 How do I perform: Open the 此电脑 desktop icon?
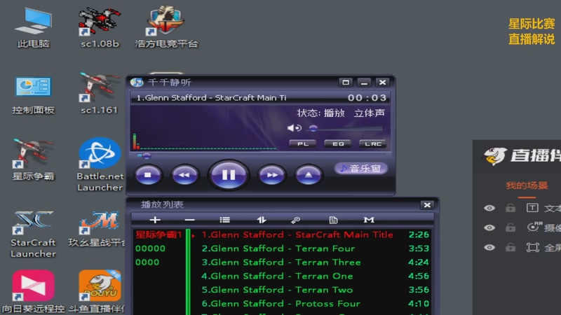click(33, 28)
